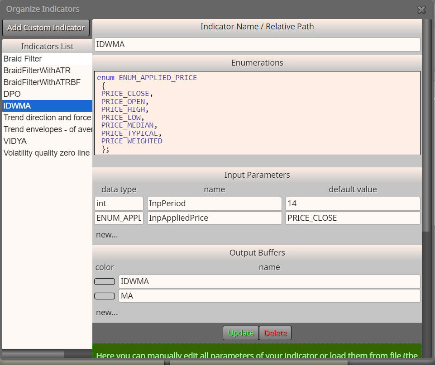Click PRICE_WEIGHTED line in enumeration code
The height and width of the screenshot is (365, 435).
(x=132, y=141)
